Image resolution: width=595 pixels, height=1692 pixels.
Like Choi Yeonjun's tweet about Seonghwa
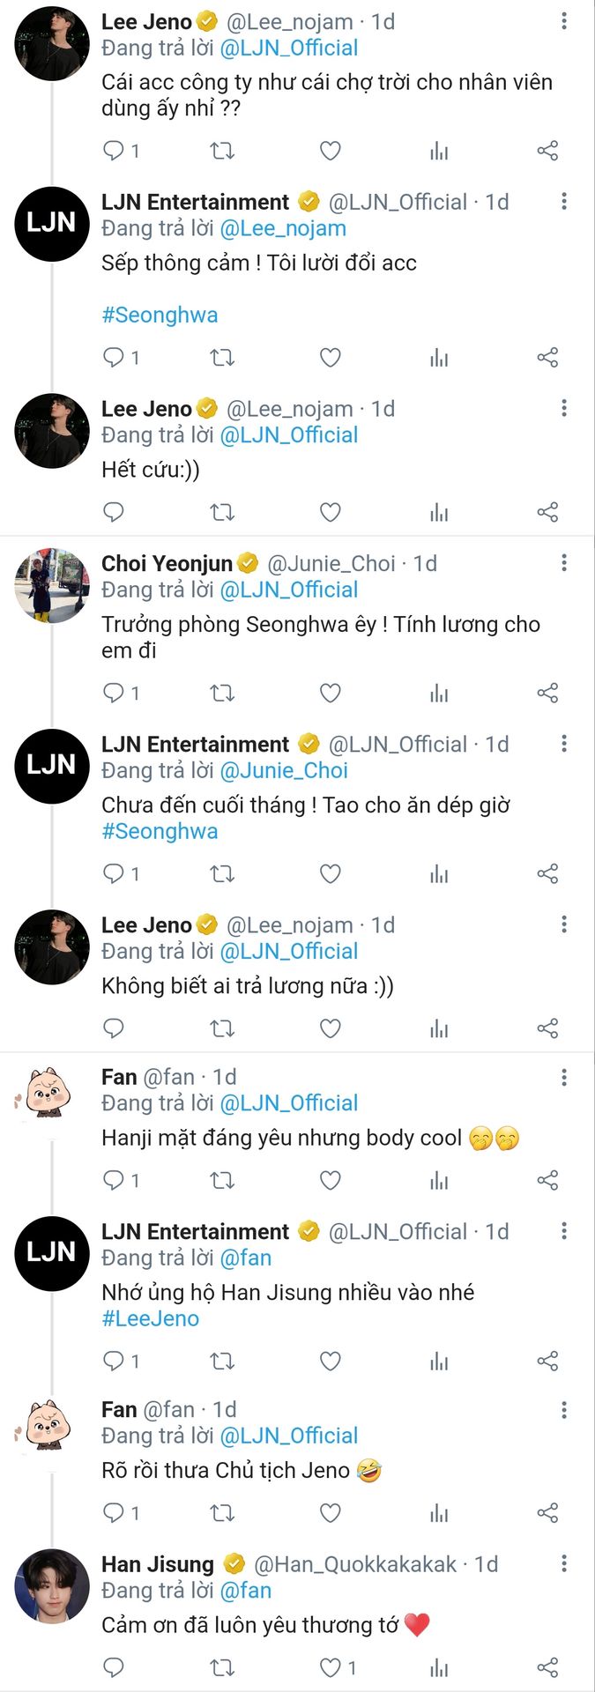330,694
